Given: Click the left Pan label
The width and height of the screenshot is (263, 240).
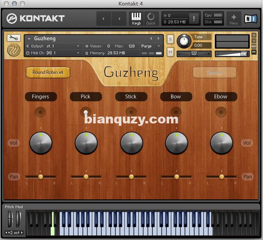Looking at the screenshot, I should tap(14, 176).
